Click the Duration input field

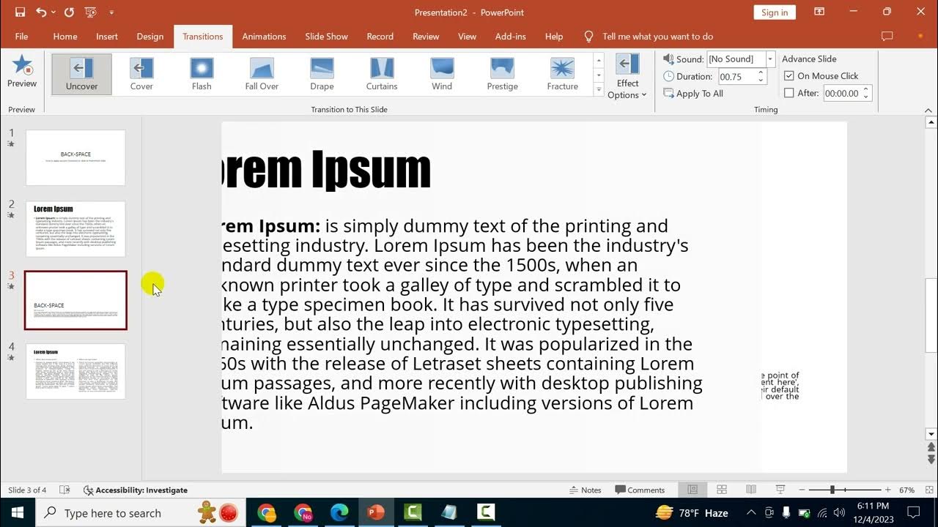pyautogui.click(x=736, y=76)
